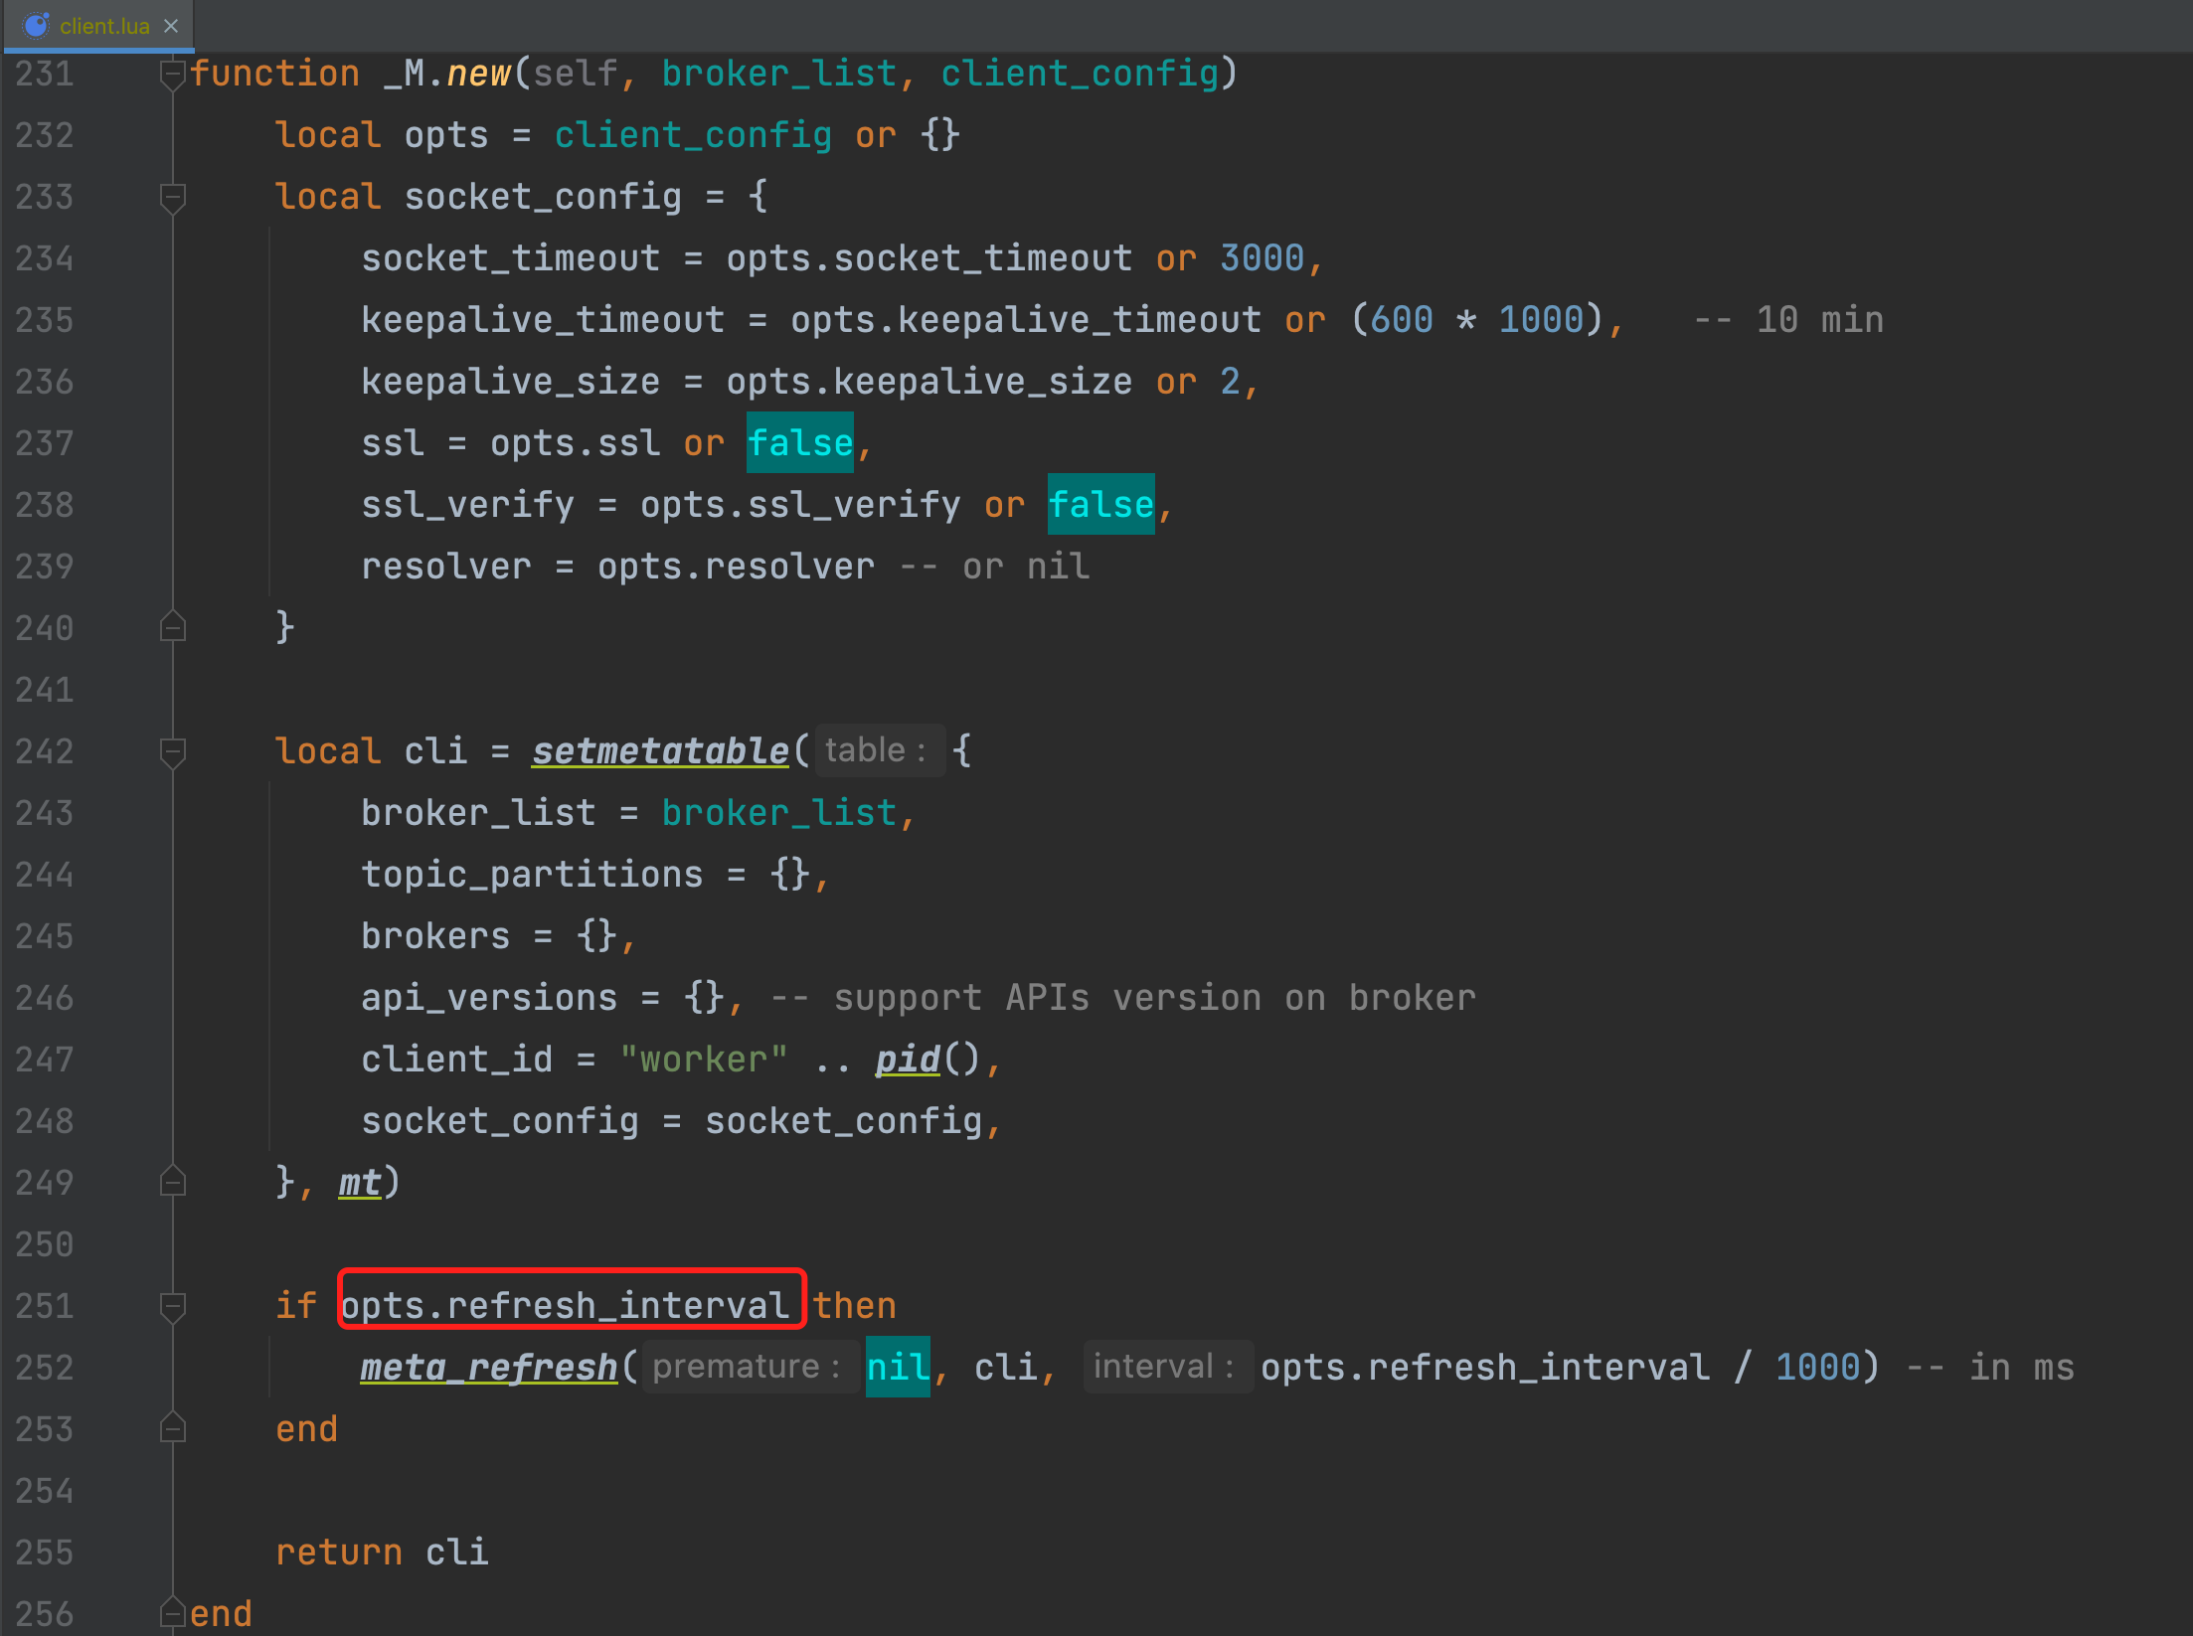The height and width of the screenshot is (1636, 2193).
Task: Click line number 237 in the gutter
Action: click(44, 442)
